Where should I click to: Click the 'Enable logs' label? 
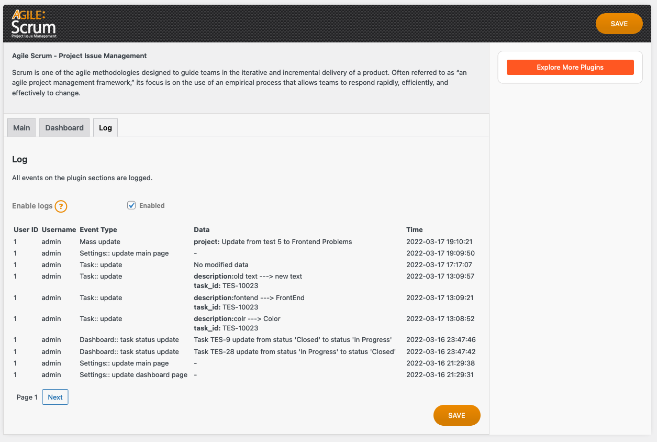pyautogui.click(x=32, y=206)
